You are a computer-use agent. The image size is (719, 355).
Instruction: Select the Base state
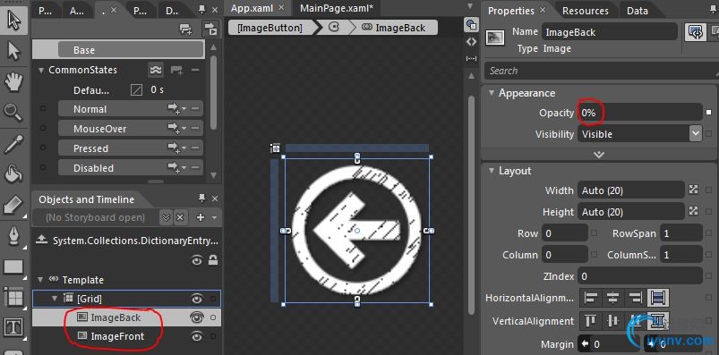131,50
